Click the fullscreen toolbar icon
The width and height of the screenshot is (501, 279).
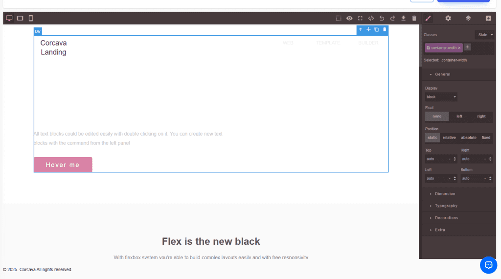tap(360, 18)
